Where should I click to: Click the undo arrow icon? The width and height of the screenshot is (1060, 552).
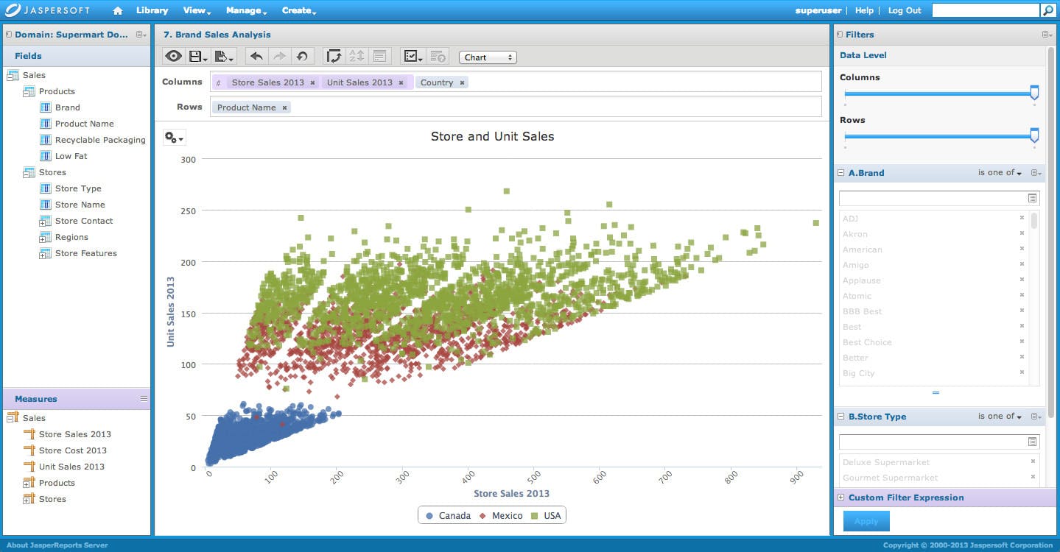click(x=256, y=57)
